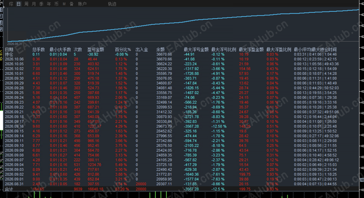
Task: Click the total profit 16640.18
Action: pyautogui.click(x=96, y=189)
